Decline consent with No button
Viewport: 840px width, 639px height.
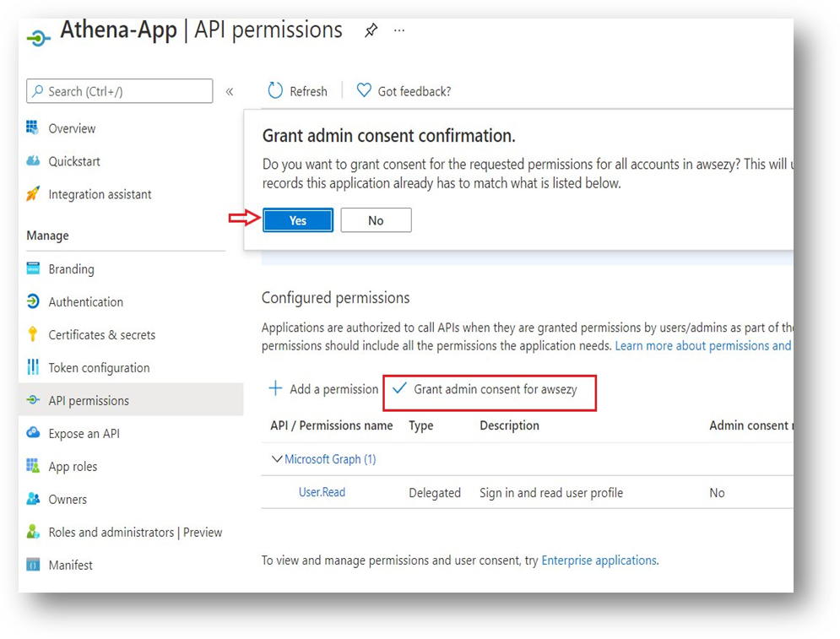click(376, 220)
